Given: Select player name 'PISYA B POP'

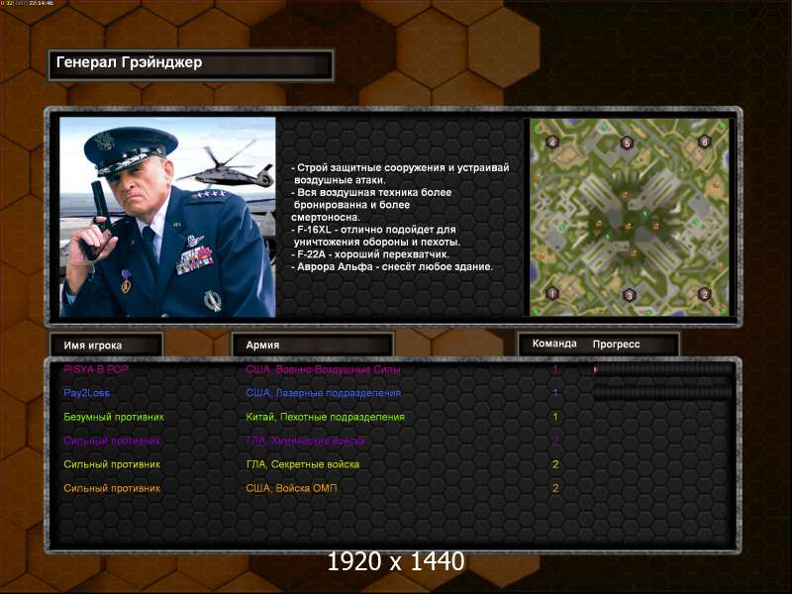Looking at the screenshot, I should tap(96, 369).
